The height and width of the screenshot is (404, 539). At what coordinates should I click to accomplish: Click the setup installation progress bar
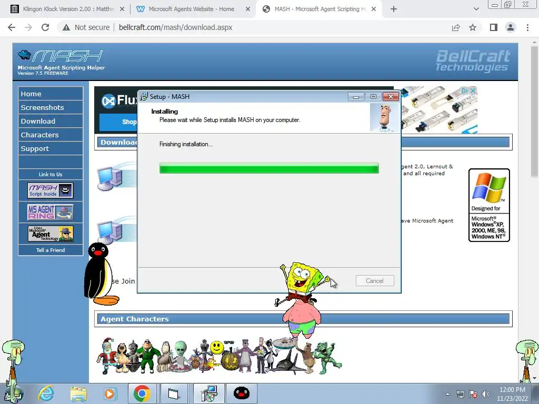point(269,168)
